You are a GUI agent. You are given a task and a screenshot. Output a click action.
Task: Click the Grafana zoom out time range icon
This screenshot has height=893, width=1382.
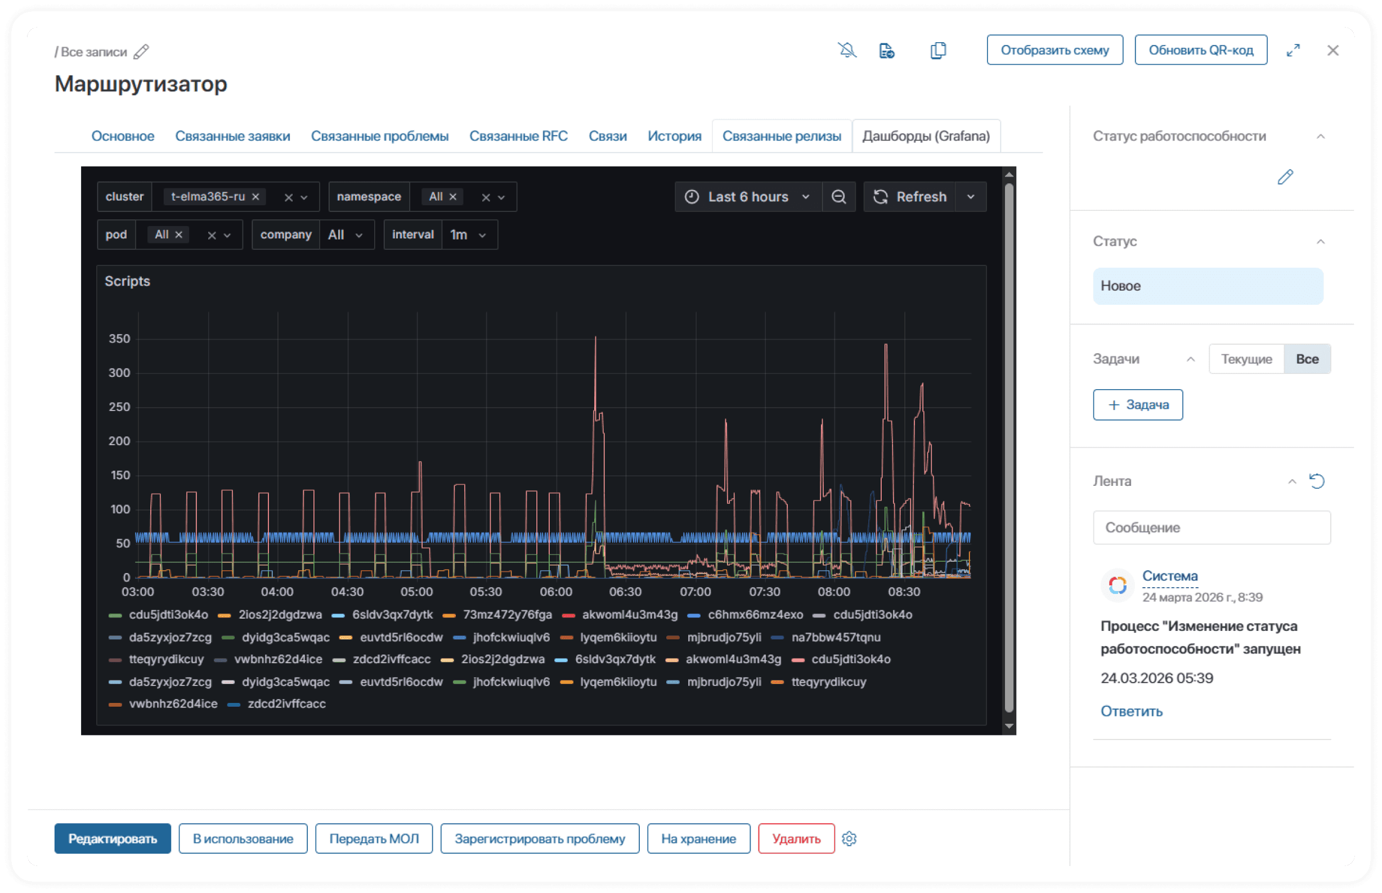838,197
